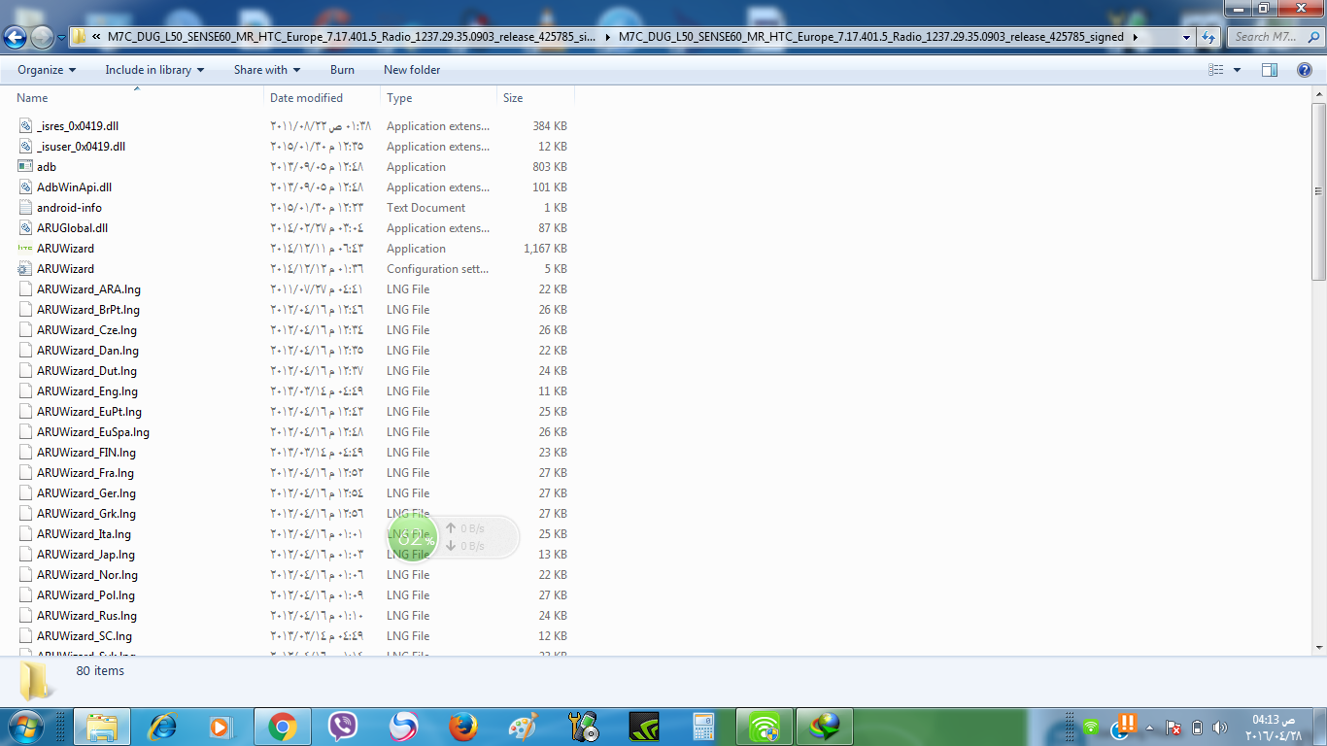Sort by the Name column header
Image resolution: width=1327 pixels, height=746 pixels.
[x=137, y=98]
